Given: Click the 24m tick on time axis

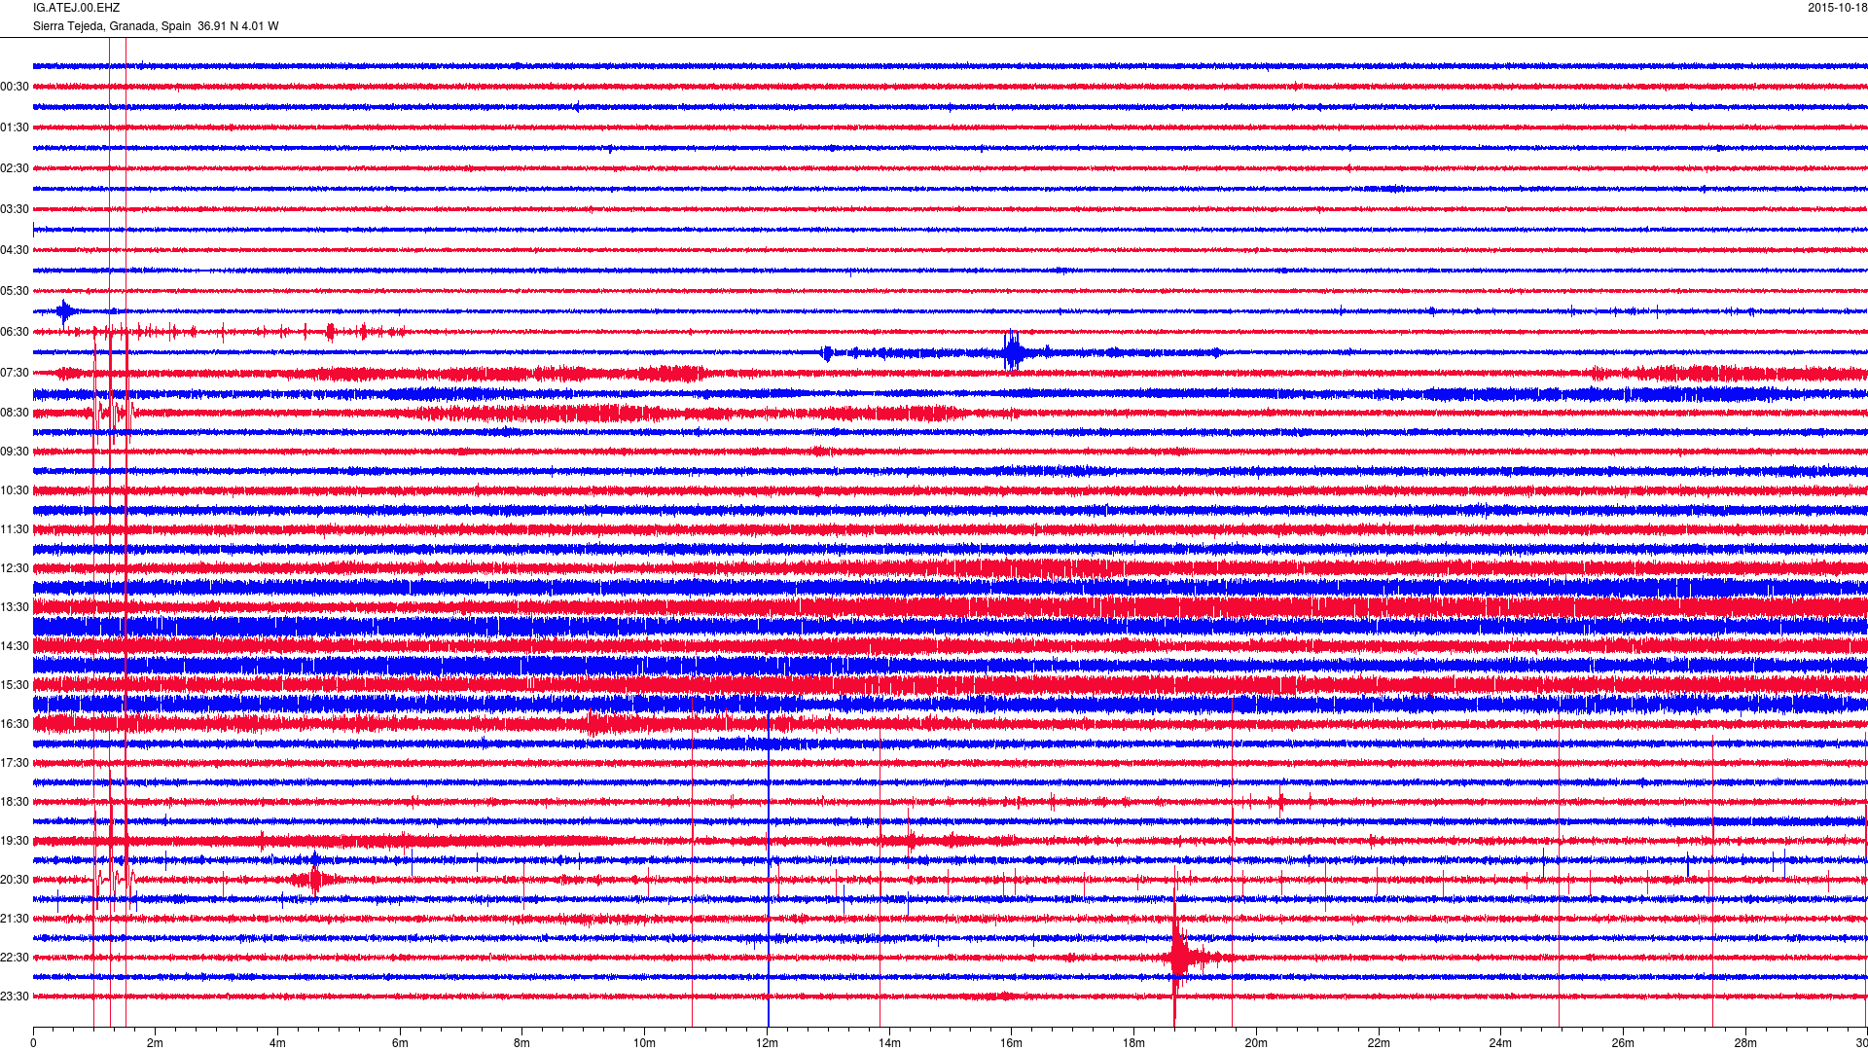Looking at the screenshot, I should 1500,1043.
